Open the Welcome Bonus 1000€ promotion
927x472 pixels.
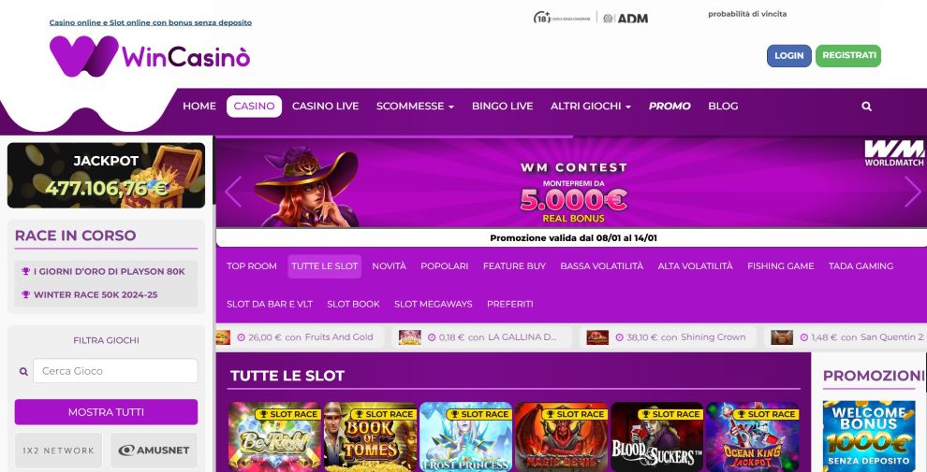(868, 436)
